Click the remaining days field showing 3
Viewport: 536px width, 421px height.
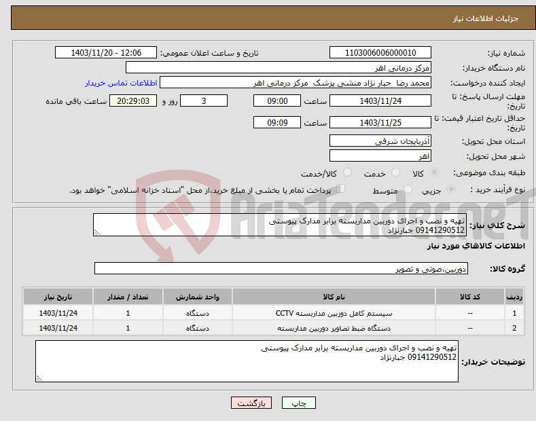coord(204,100)
